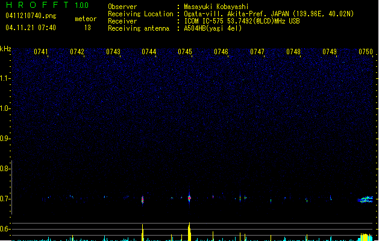The width and height of the screenshot is (379, 241).
Task: Click the Receiving Location field label
Action: (x=140, y=14)
